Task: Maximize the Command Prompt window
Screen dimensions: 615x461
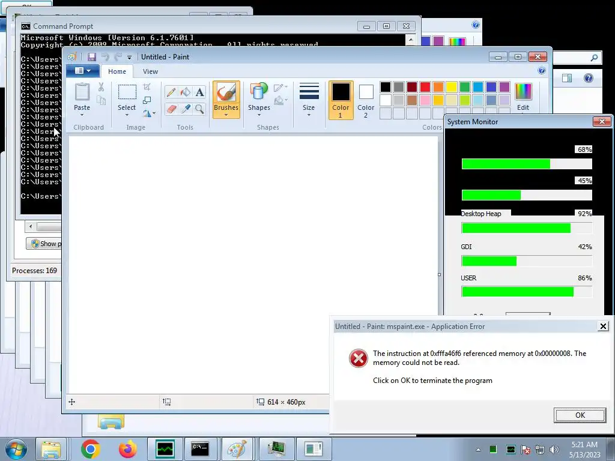Action: (x=386, y=26)
